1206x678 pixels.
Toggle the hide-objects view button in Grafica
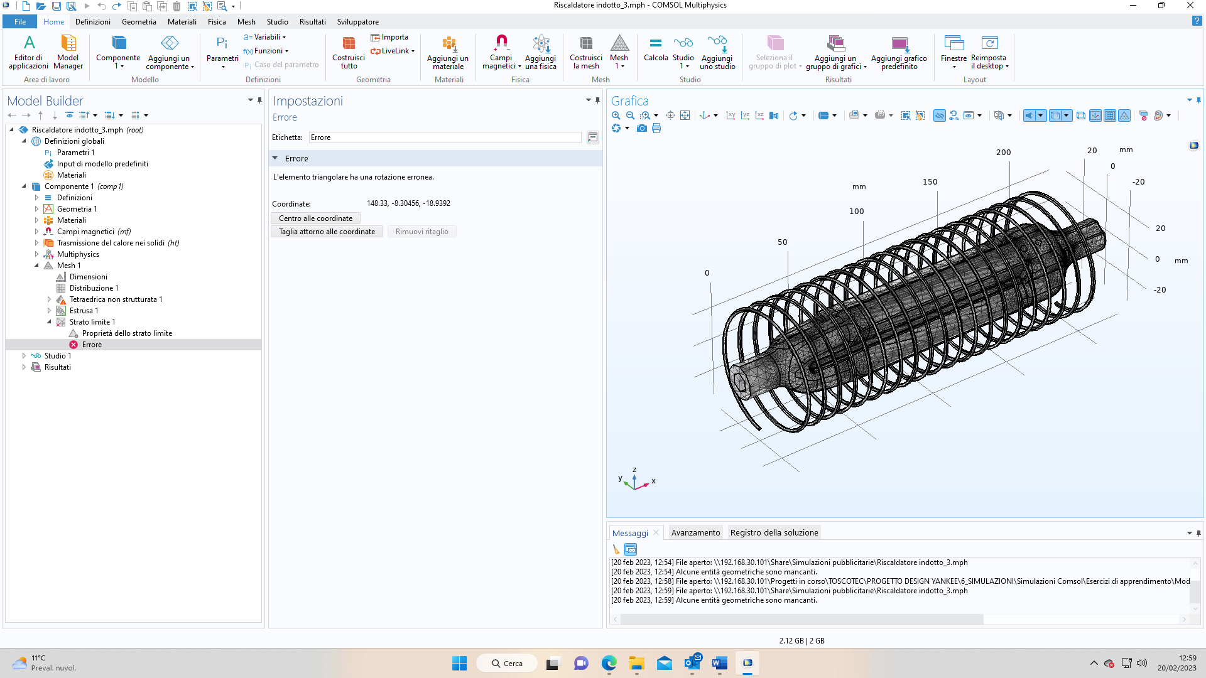940,116
